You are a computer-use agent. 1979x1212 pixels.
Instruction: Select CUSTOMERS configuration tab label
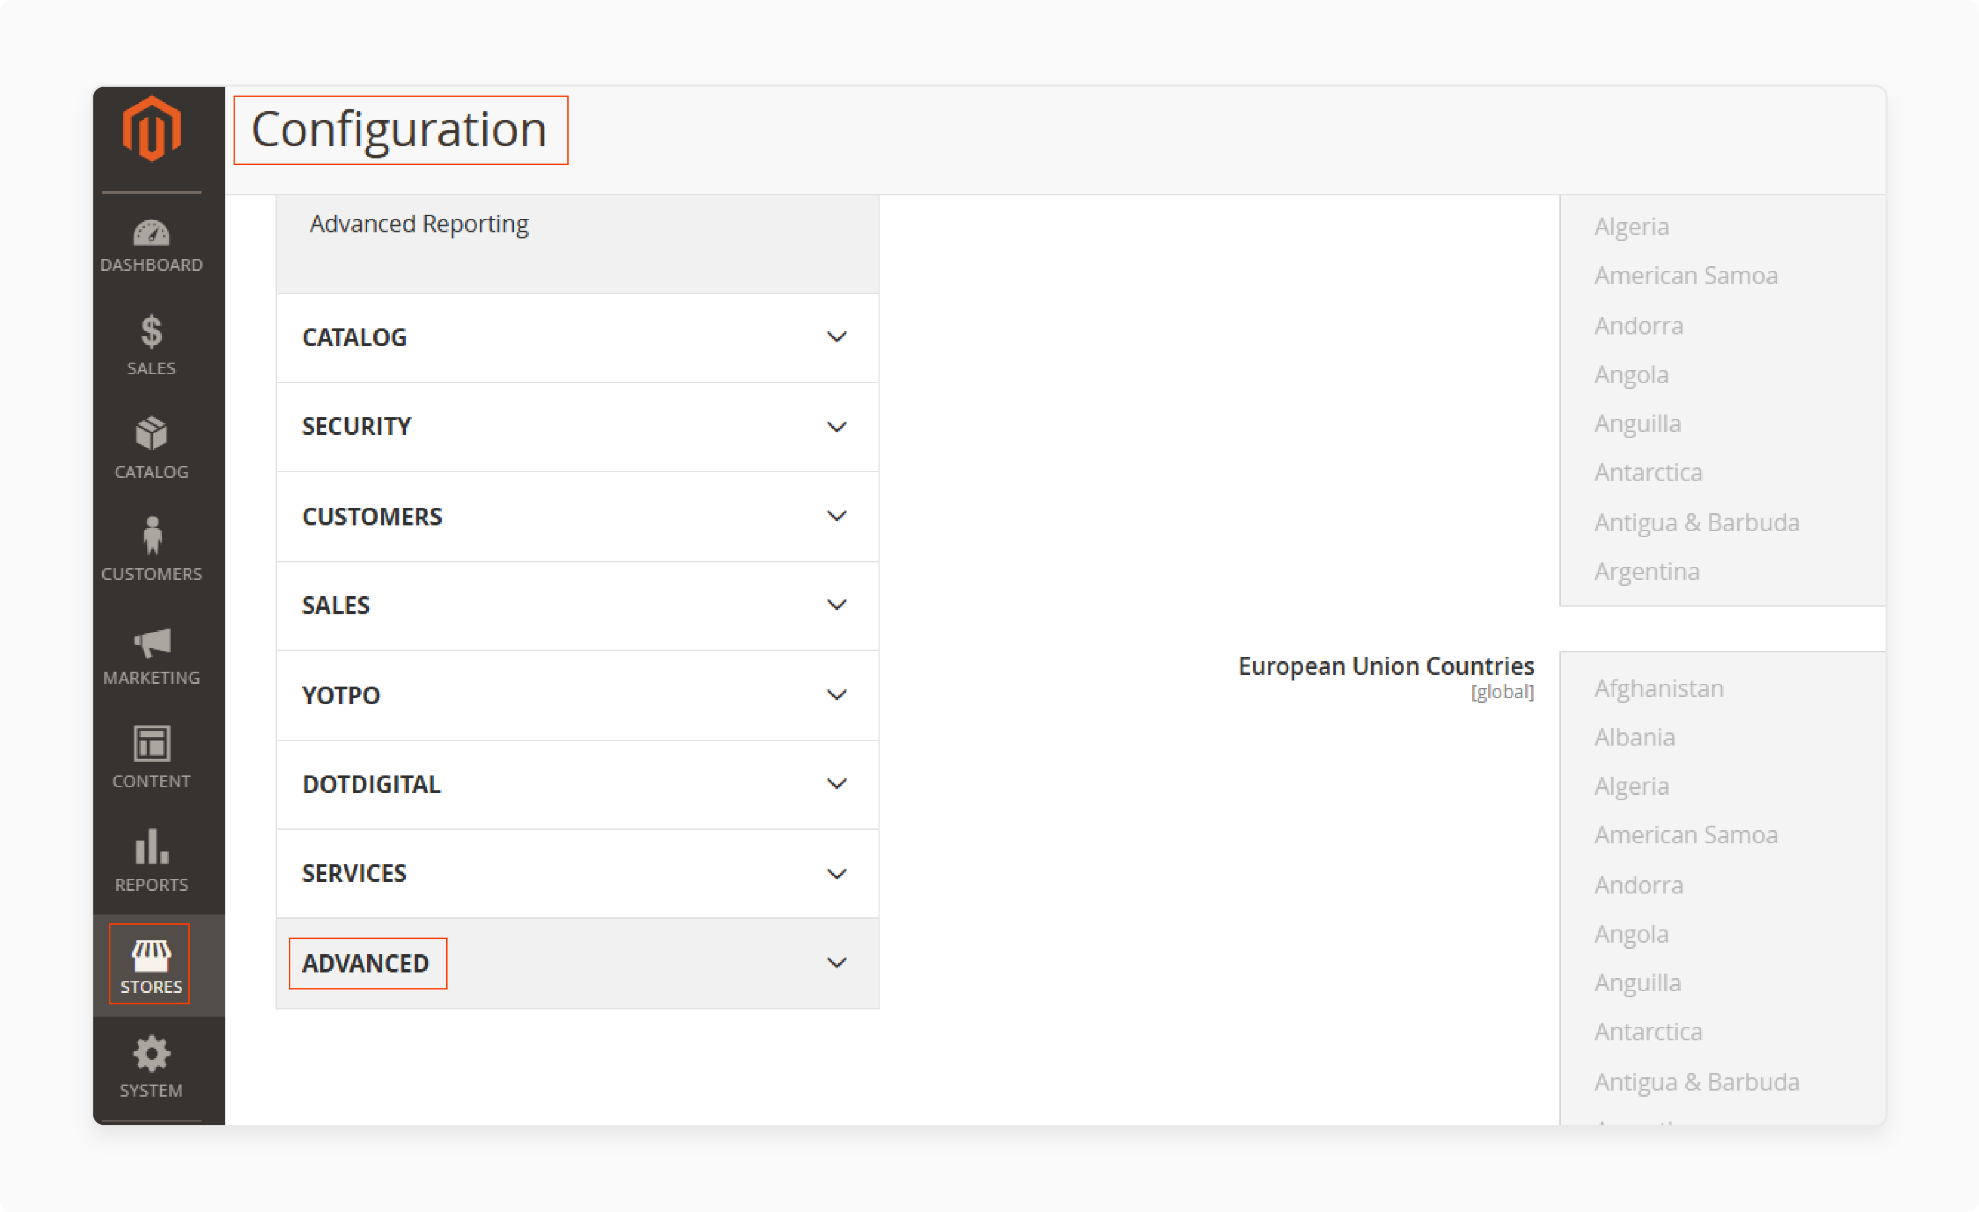pyautogui.click(x=372, y=517)
